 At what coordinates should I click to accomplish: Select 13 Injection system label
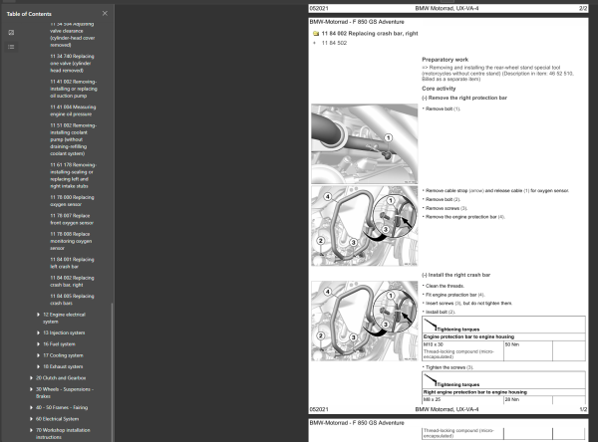pos(64,332)
